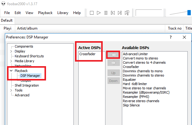The image size is (192, 125).
Task: Expand the Tools tree node
Action: click(x=12, y=90)
